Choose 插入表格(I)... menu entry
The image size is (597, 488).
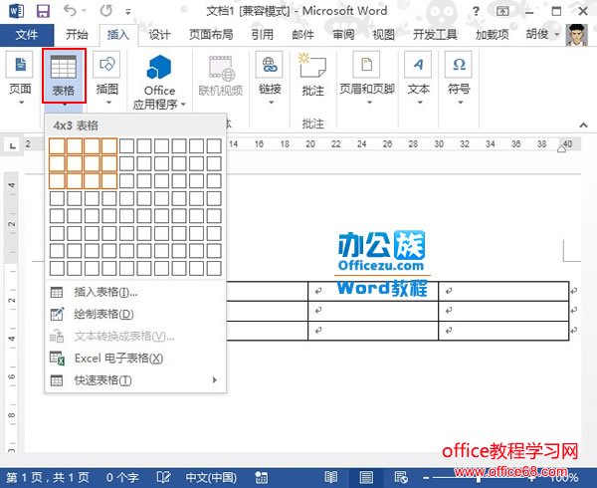135,292
